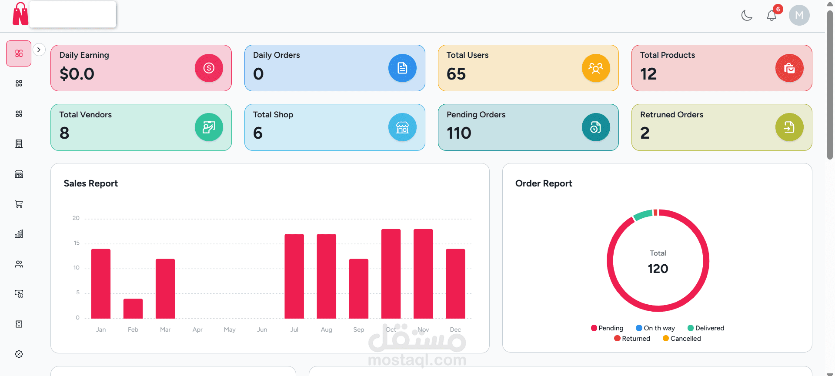This screenshot has height=376, width=835.
Task: Select the Total Products card title
Action: tap(668, 55)
